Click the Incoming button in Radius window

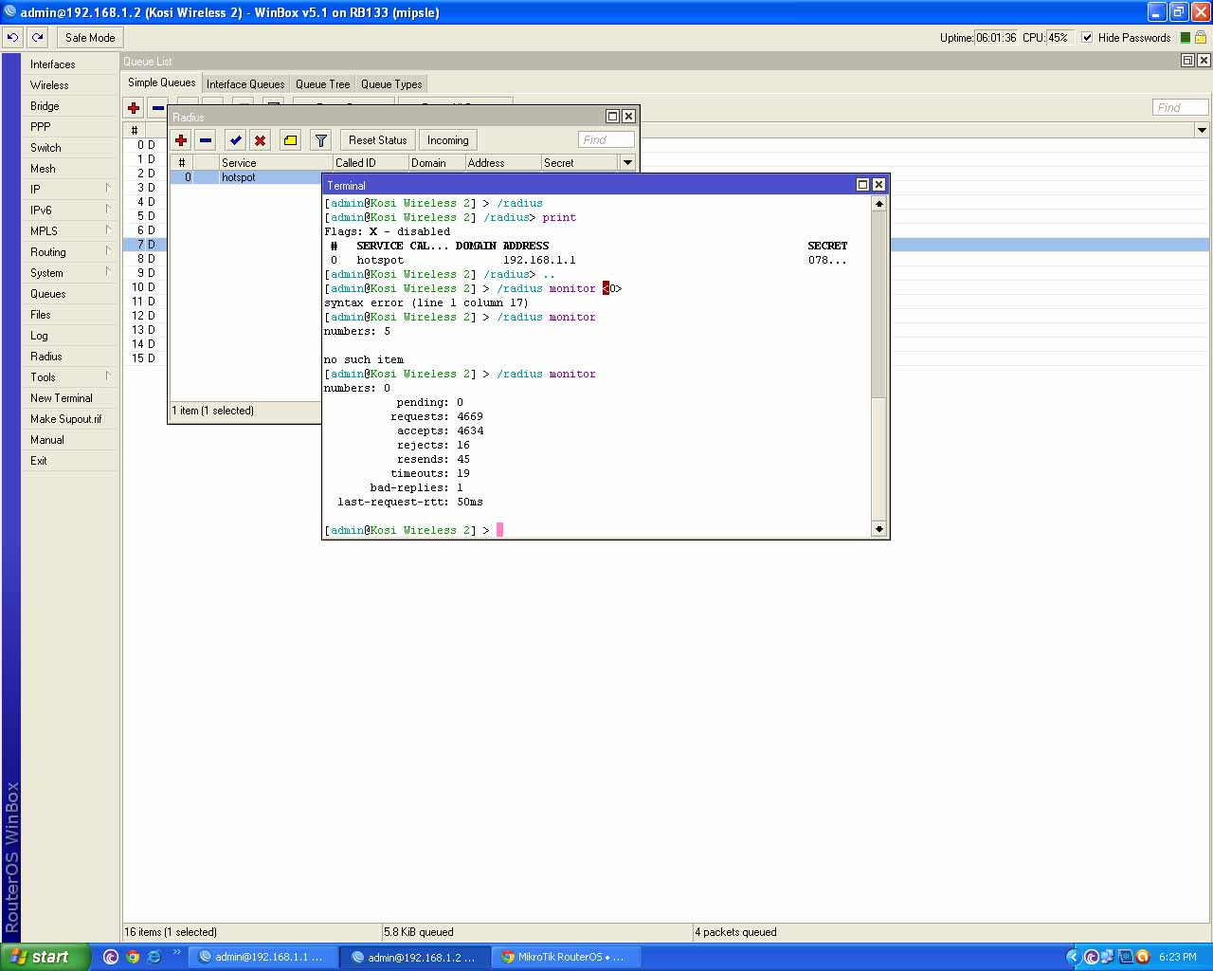[x=447, y=140]
